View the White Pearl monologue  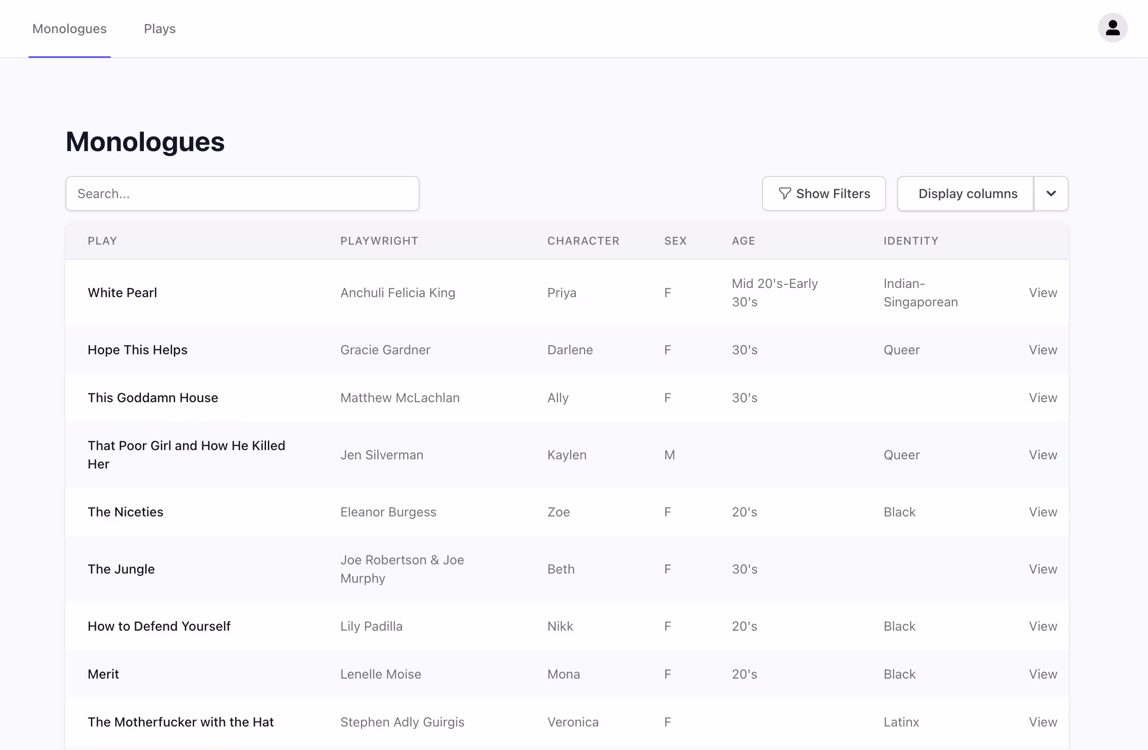(x=1042, y=293)
